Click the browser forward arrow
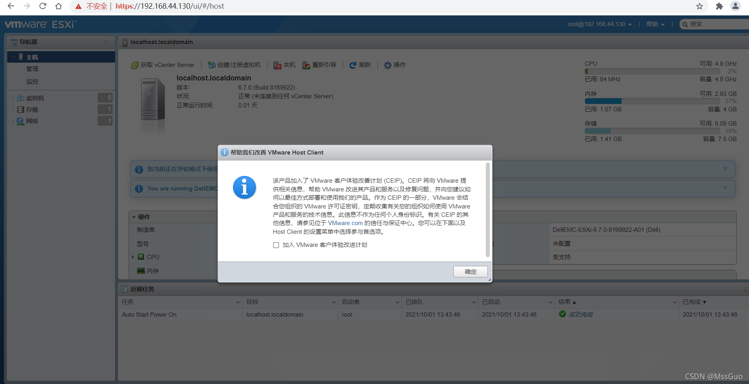The width and height of the screenshot is (749, 384). click(x=27, y=6)
